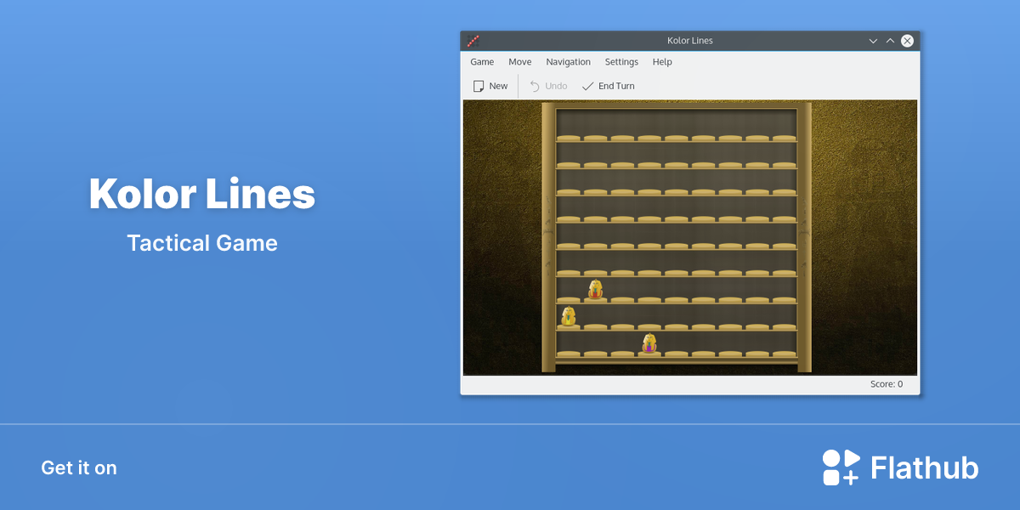Click the Flathub text link

click(925, 467)
